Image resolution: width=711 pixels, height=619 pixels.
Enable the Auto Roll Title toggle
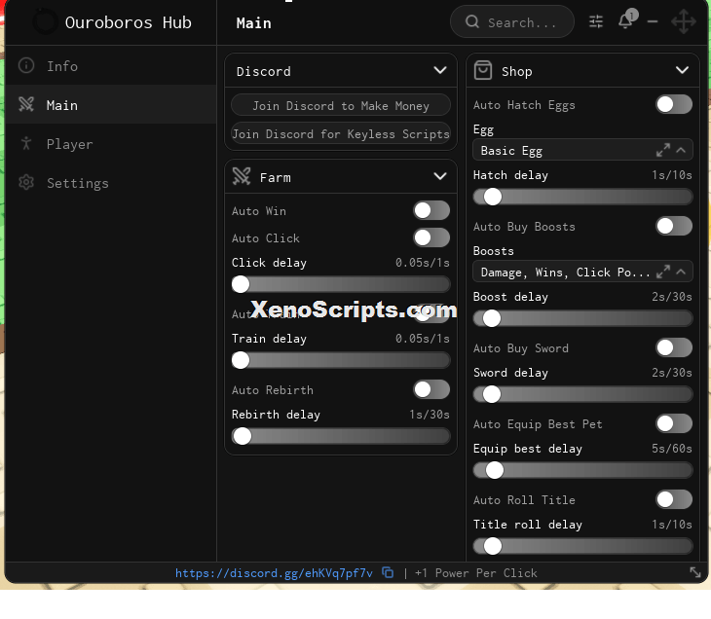pos(674,499)
